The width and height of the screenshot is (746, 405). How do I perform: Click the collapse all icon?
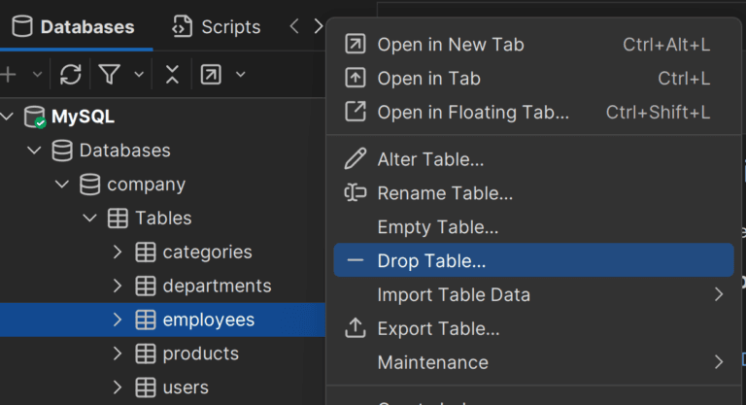click(x=172, y=74)
